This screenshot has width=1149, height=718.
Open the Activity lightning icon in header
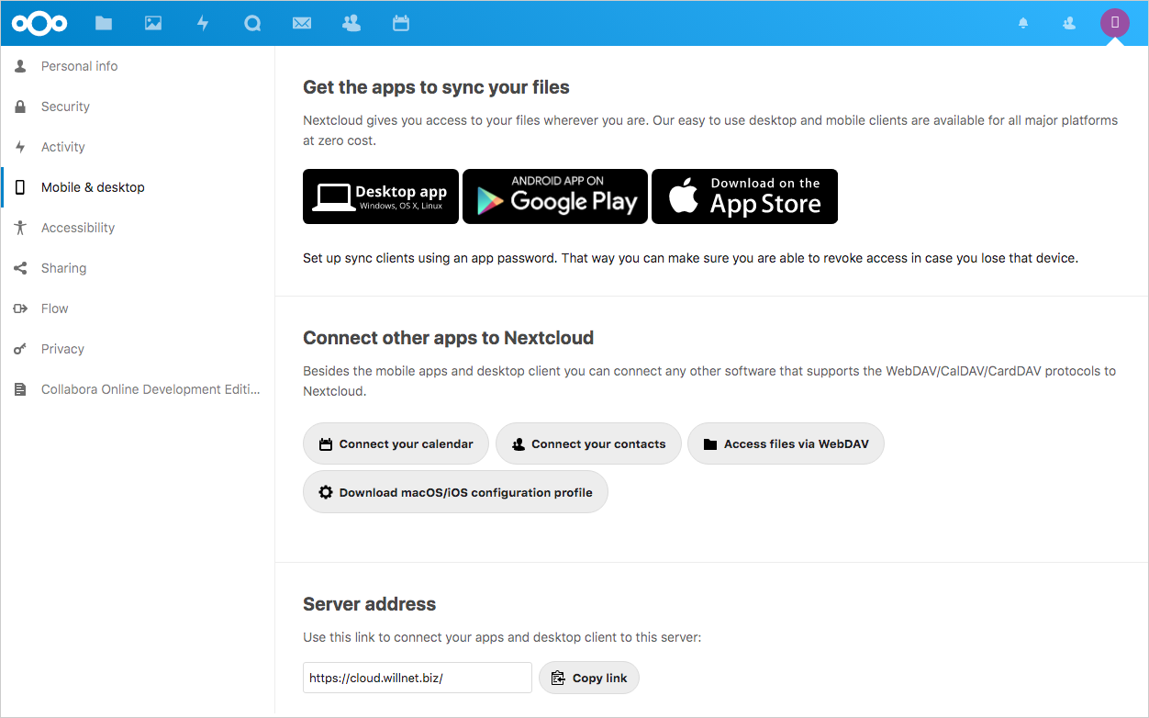click(x=203, y=23)
